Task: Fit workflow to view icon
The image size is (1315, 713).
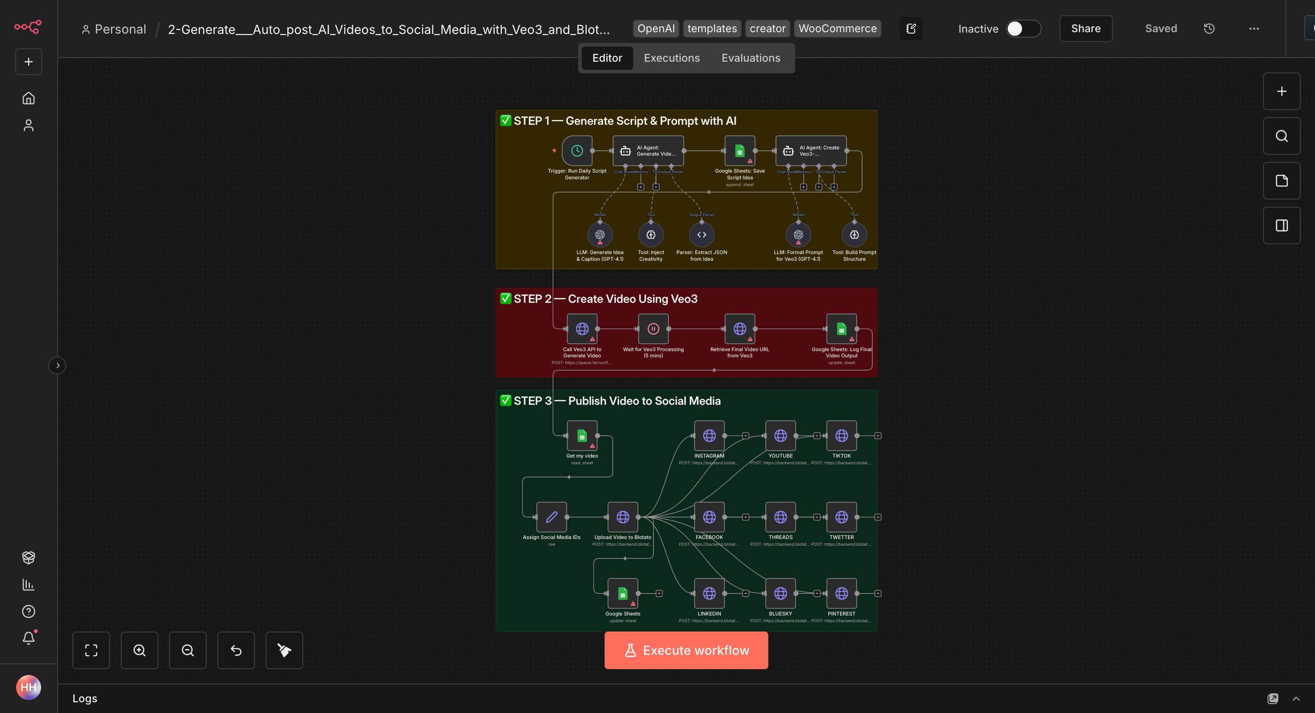Action: [x=91, y=650]
